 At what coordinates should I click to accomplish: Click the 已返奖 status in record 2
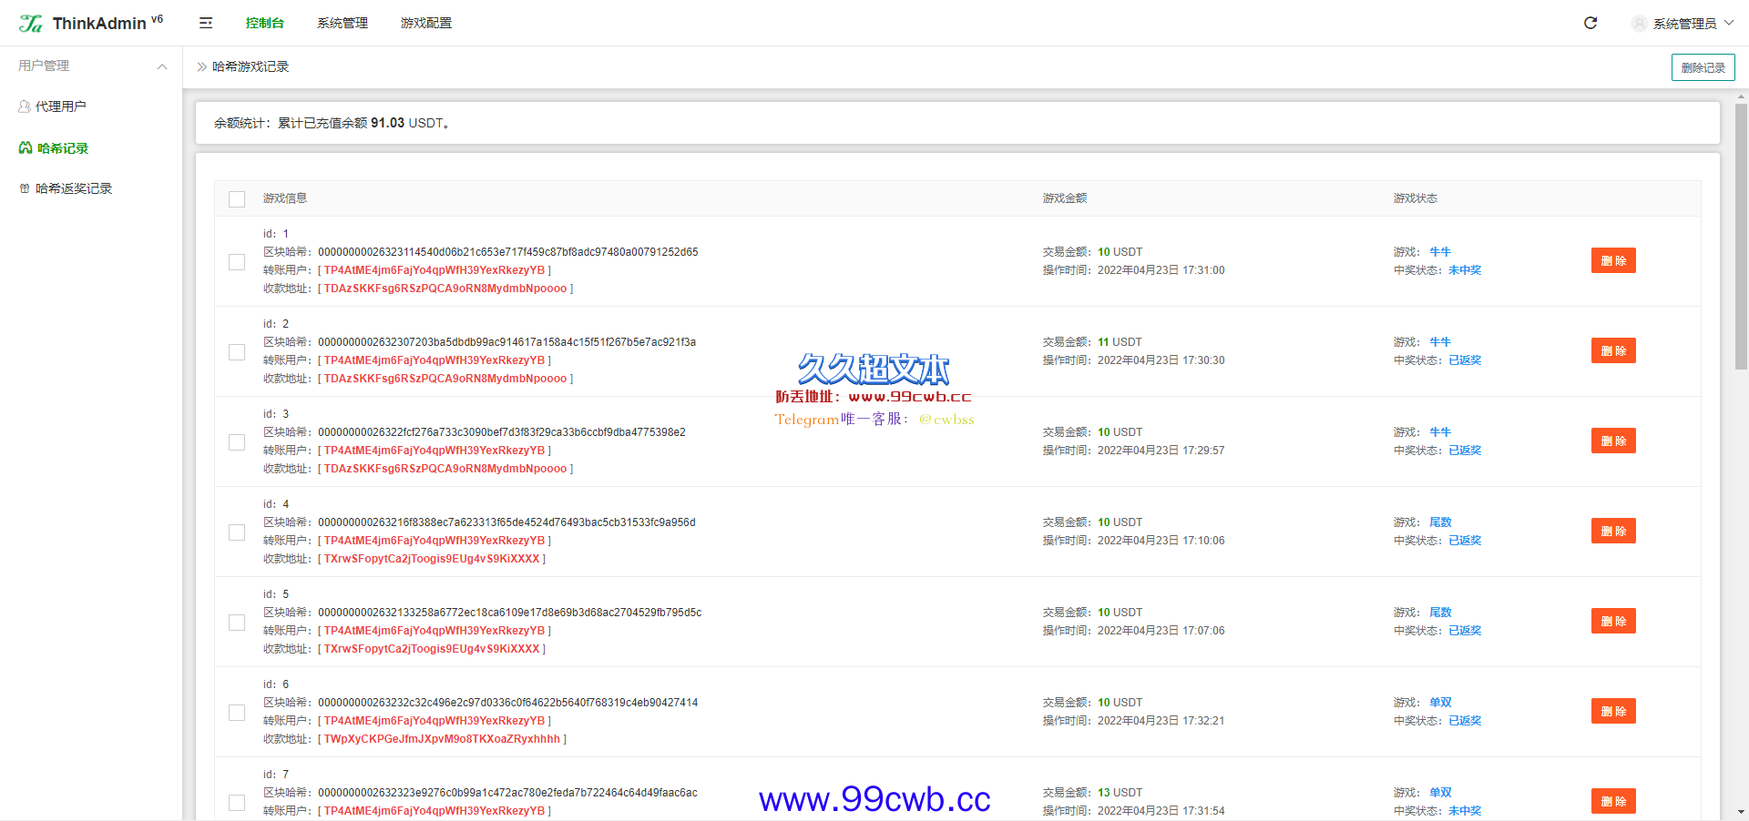click(x=1465, y=360)
